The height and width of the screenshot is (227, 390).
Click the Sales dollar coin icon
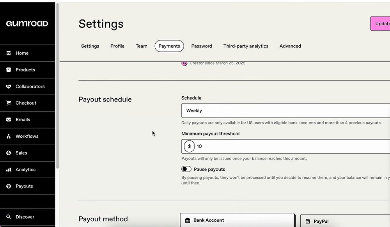[9, 153]
